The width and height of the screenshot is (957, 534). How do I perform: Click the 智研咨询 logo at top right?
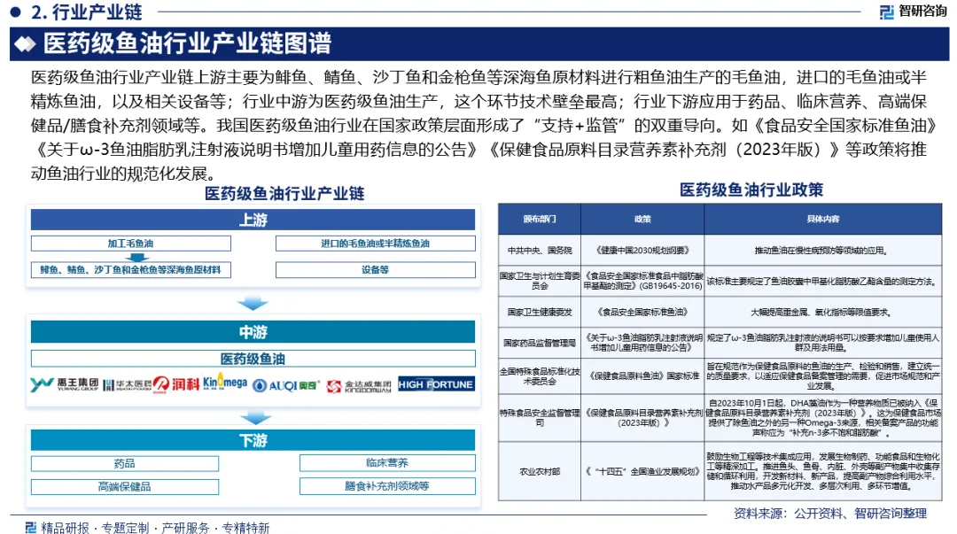913,11
